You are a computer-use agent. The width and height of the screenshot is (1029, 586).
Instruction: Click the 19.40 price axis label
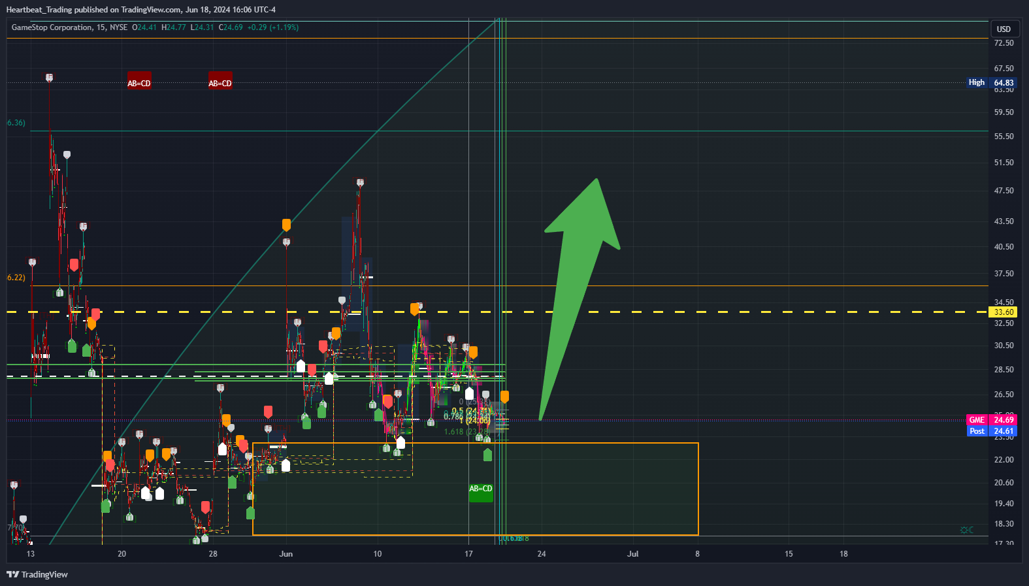pyautogui.click(x=1004, y=504)
